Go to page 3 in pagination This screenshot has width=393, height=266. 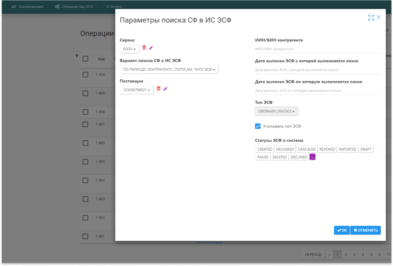coord(354,255)
